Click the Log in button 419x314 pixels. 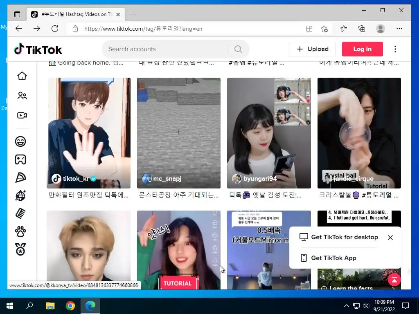pyautogui.click(x=363, y=49)
